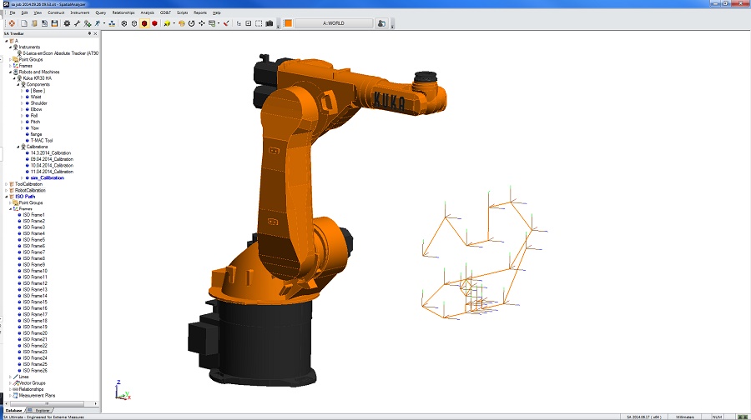Collapse the Instruments tree node
Viewport: 751px width, 420px height.
(10, 47)
